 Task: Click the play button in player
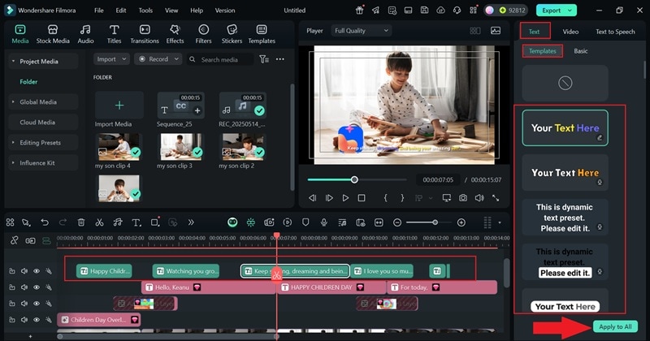coord(345,198)
